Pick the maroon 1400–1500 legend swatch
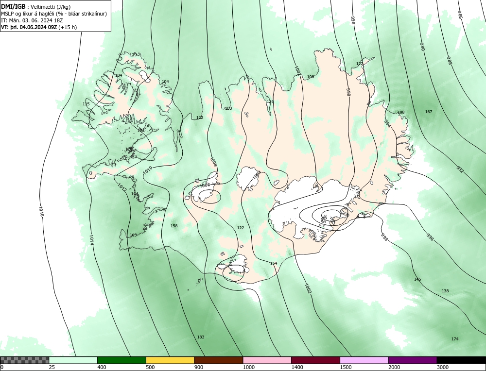This screenshot has height=371, width=486. [x=315, y=360]
